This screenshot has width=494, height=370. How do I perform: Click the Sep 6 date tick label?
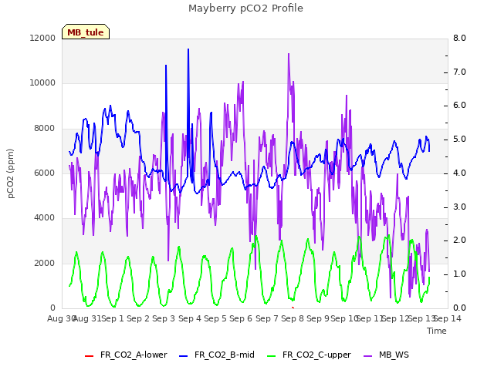pyautogui.click(x=241, y=318)
